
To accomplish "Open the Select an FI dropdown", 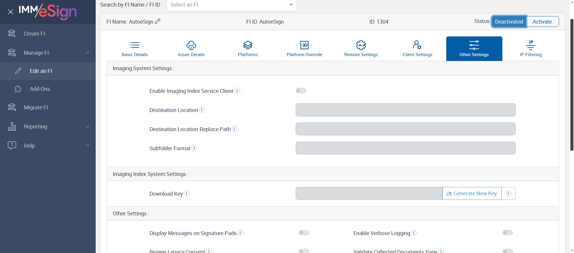I will (x=232, y=5).
